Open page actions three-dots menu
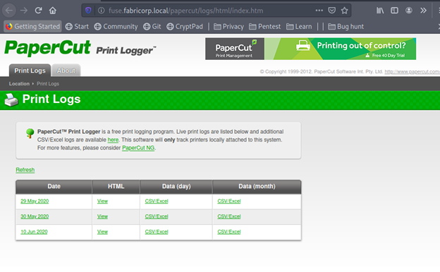This screenshot has height=272, width=440. pos(319,11)
